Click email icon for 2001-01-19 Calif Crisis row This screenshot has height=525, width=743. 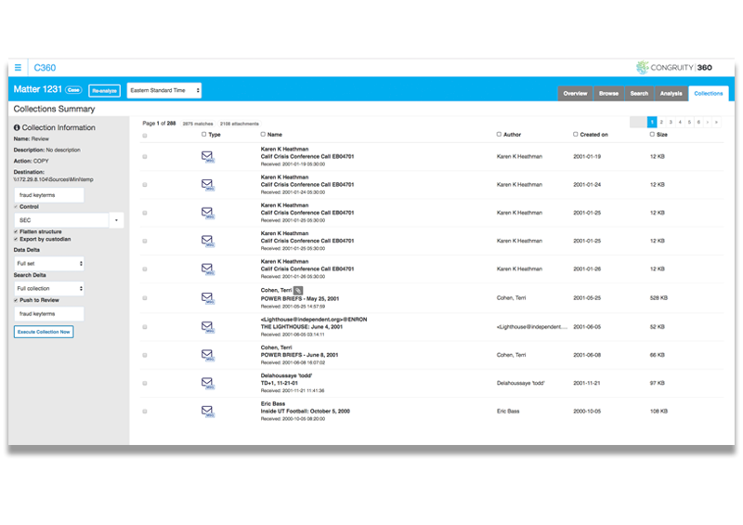(x=207, y=156)
